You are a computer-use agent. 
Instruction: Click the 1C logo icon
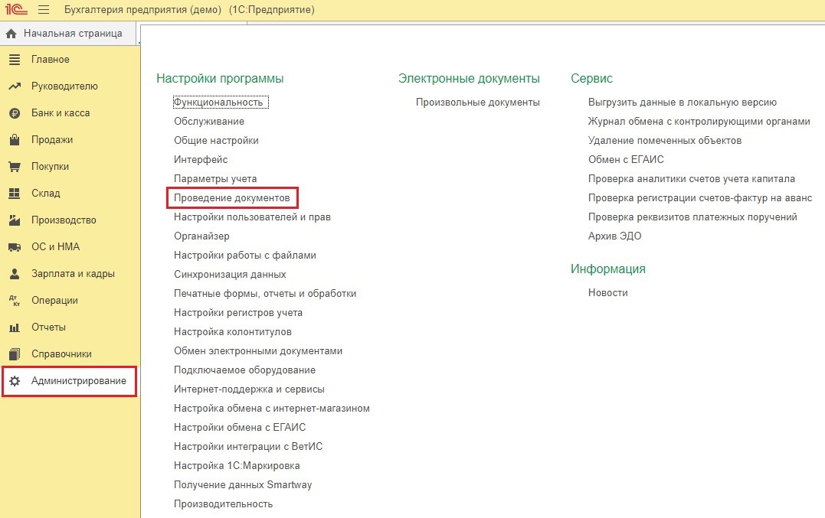pyautogui.click(x=15, y=10)
